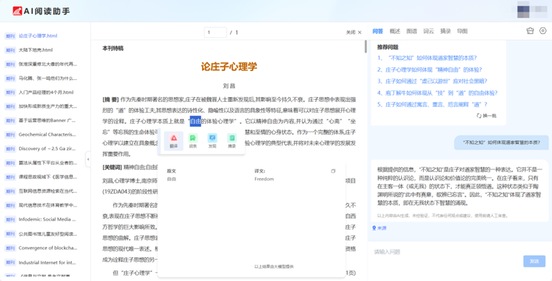Open file 加快形成新质生产力的重大...
Screen dimensions: 552x281
point(48,106)
